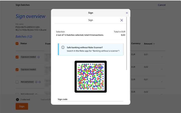Image resolution: width=181 pixels, height=113 pixels.
Task: Click the Amount column header text
Action: click(x=148, y=44)
